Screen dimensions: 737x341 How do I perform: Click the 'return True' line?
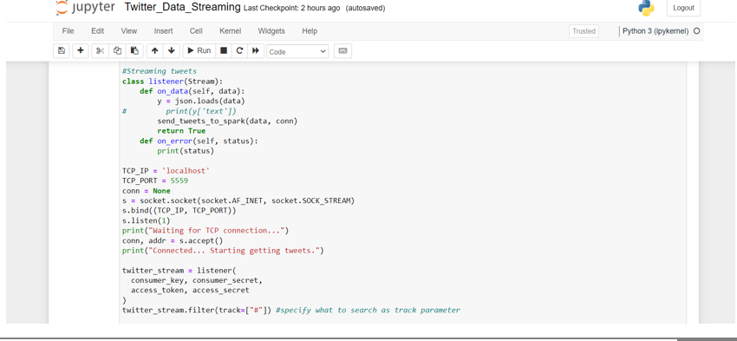click(181, 131)
